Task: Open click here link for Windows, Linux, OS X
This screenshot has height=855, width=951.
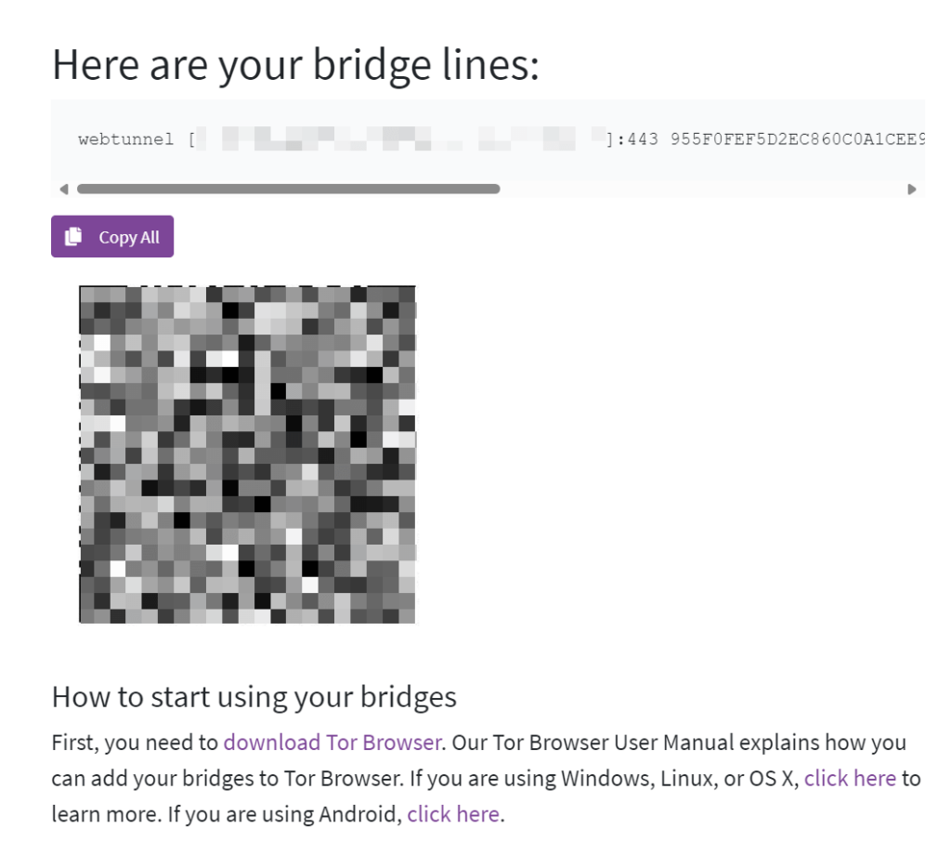Action: coord(850,778)
